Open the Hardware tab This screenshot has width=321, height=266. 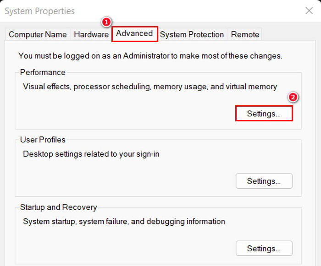click(x=91, y=34)
